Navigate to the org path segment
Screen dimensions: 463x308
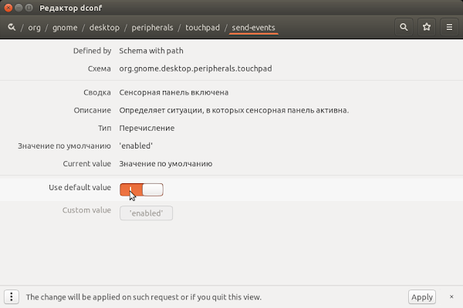pyautogui.click(x=34, y=28)
